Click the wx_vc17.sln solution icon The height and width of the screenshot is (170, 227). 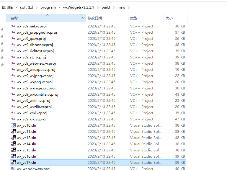click(x=13, y=162)
